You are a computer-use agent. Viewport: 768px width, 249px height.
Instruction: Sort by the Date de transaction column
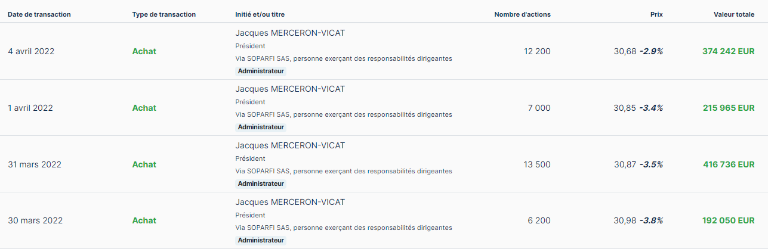(39, 14)
